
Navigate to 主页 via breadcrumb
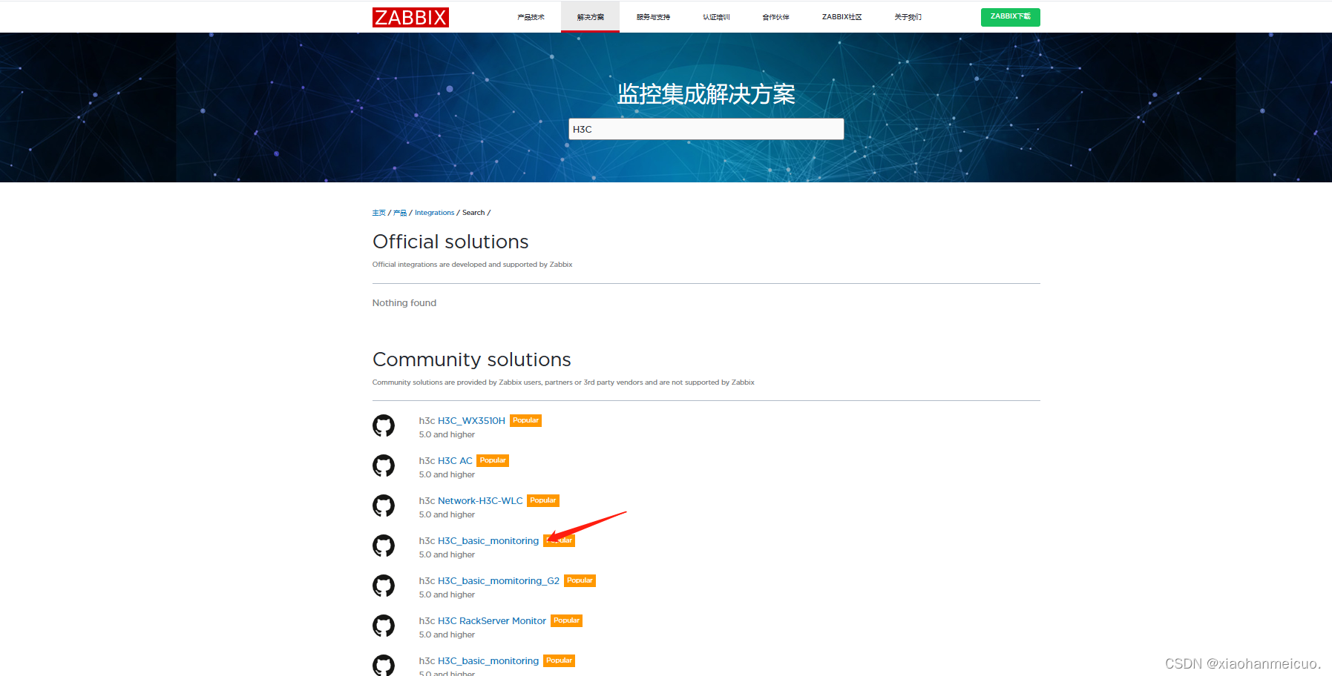[378, 213]
